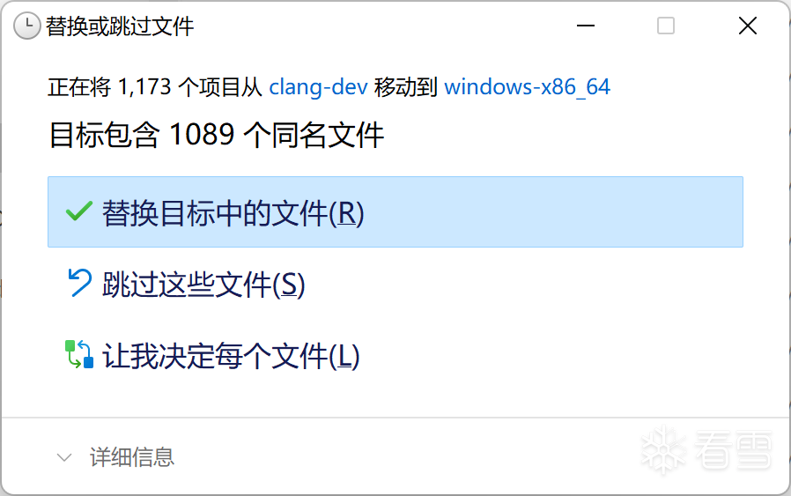Image resolution: width=791 pixels, height=496 pixels.
Task: Expand details using the chevron arrow
Action: (64, 457)
